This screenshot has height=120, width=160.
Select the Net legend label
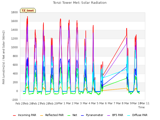point(75,115)
